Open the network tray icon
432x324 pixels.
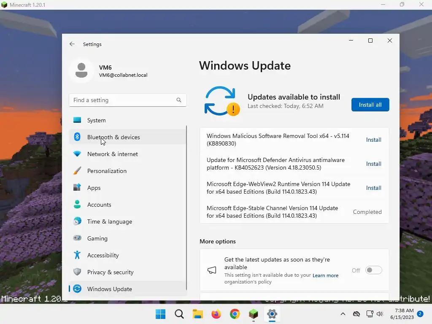tap(370, 314)
